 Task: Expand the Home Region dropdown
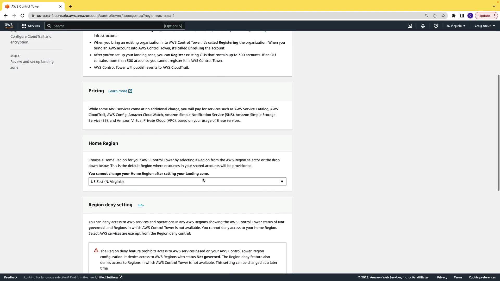tap(187, 182)
